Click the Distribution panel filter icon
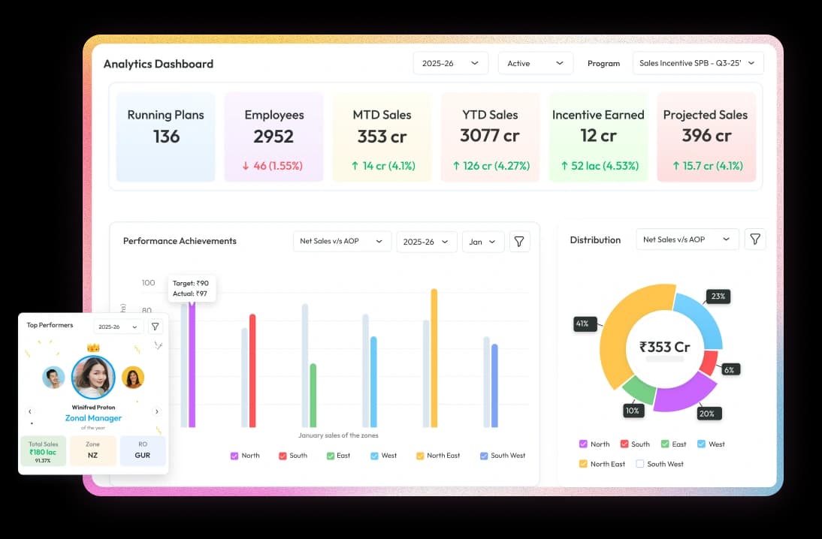822x539 pixels. point(755,239)
